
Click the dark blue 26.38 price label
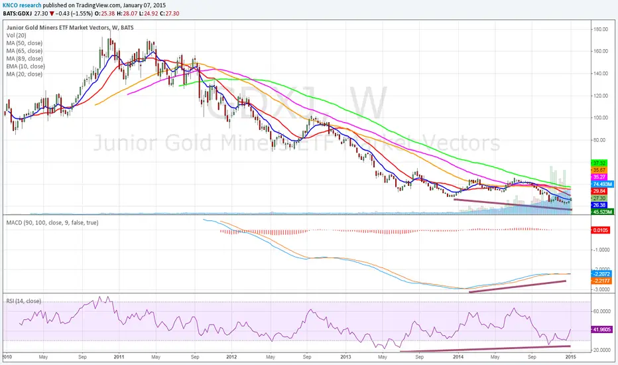[x=599, y=205]
